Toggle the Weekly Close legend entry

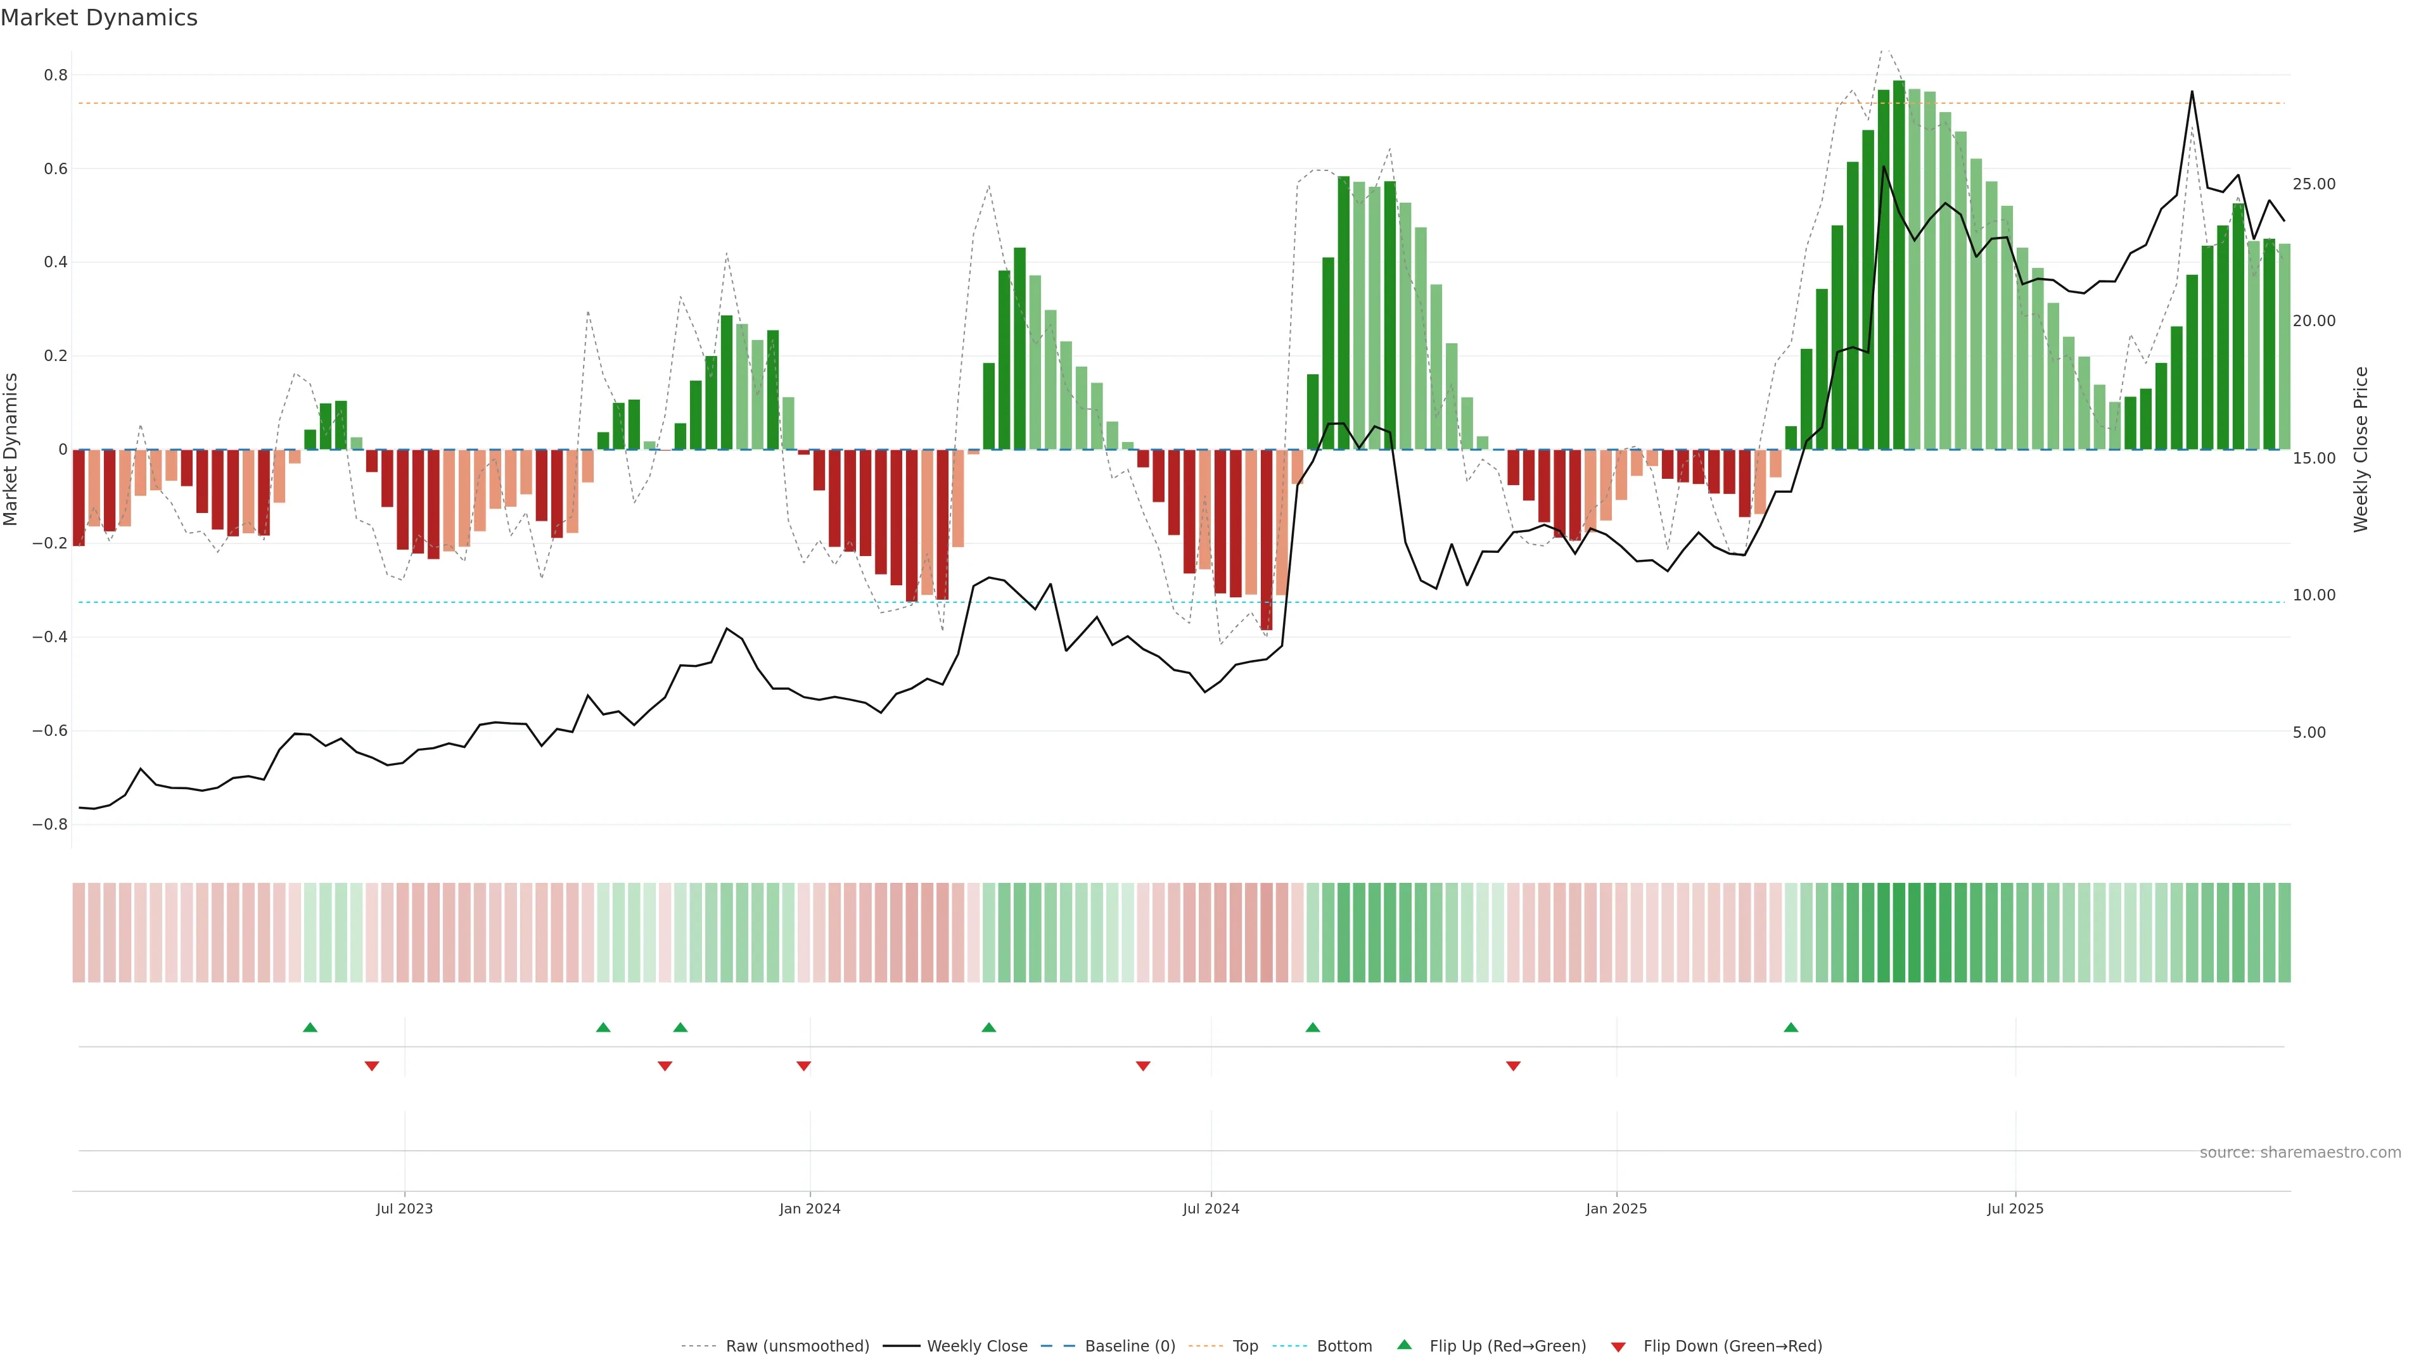click(976, 1346)
